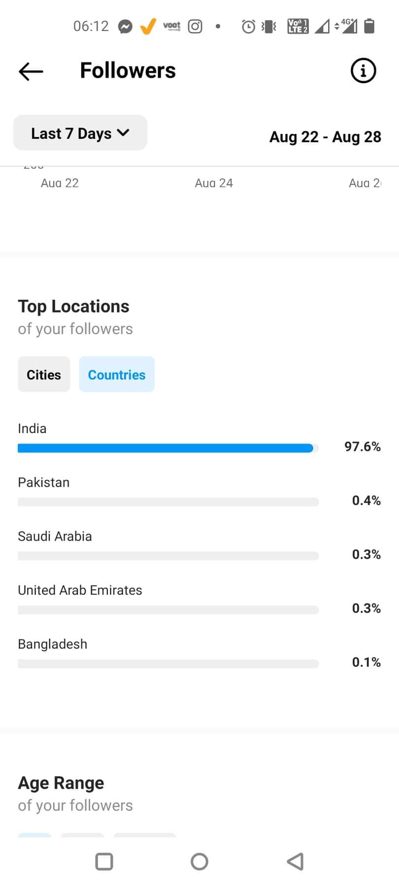Image resolution: width=399 pixels, height=886 pixels.
Task: Open the Android recent apps square button
Action: tap(104, 861)
